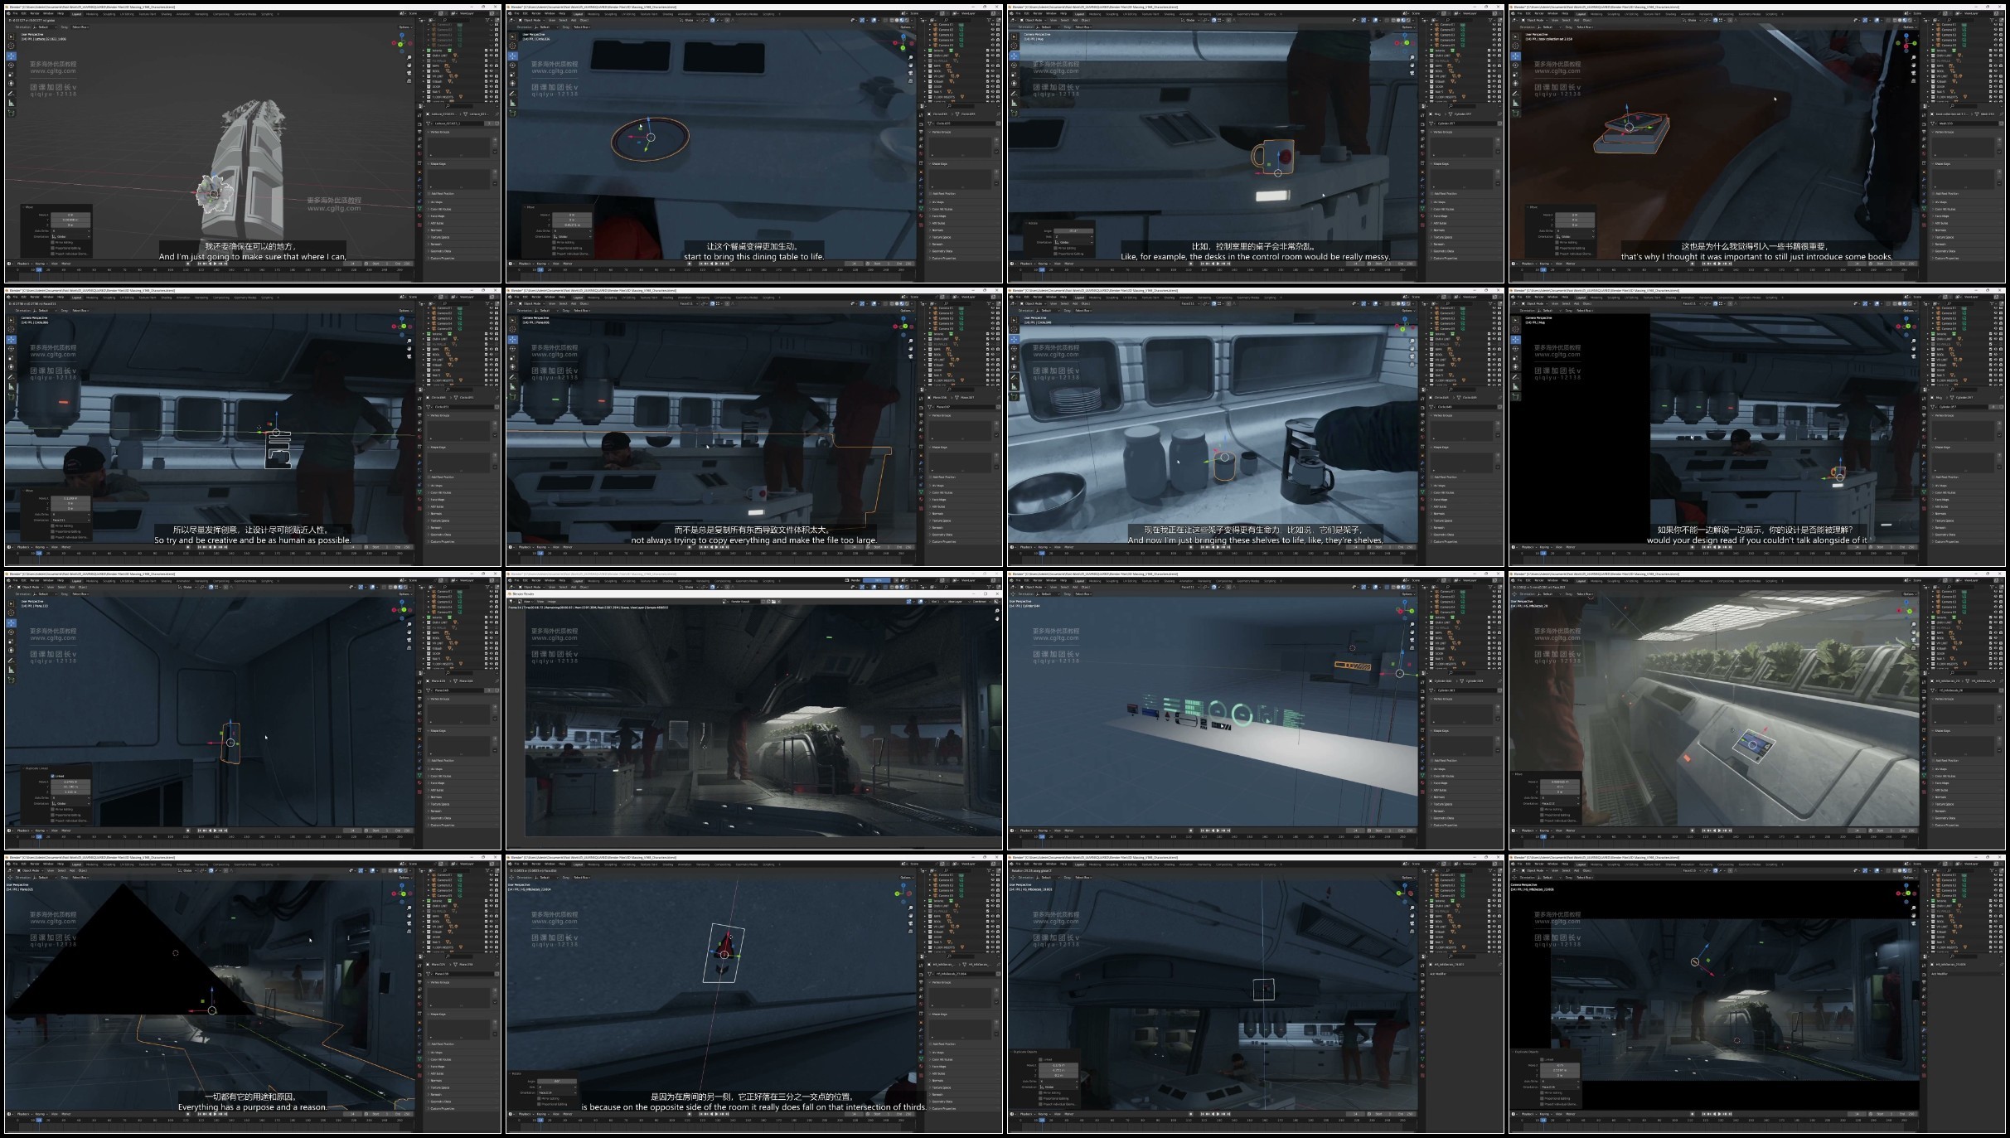
Task: Enable Mirror Editing checkbox in the lettuce frame Move panel
Action: click(x=53, y=243)
